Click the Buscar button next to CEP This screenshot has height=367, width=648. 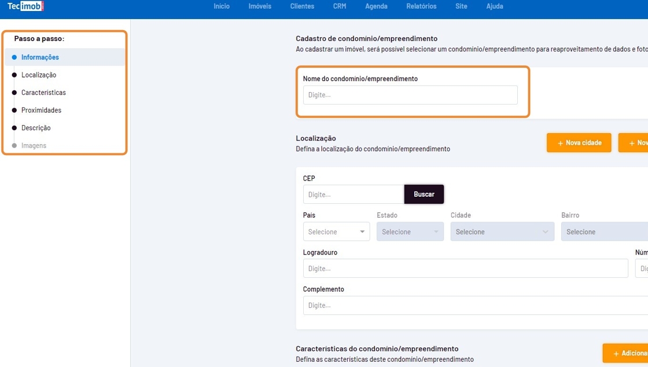[424, 194]
